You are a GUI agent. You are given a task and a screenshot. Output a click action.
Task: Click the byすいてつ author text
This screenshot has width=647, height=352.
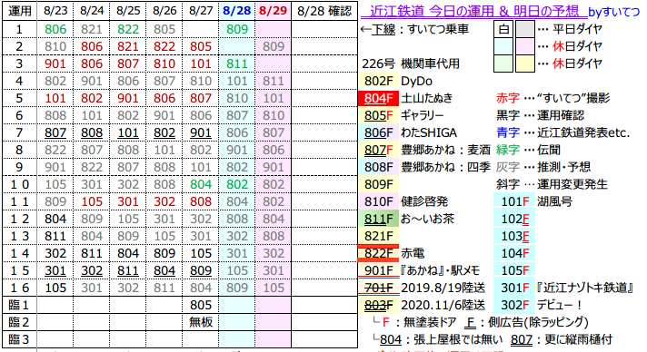click(x=614, y=12)
